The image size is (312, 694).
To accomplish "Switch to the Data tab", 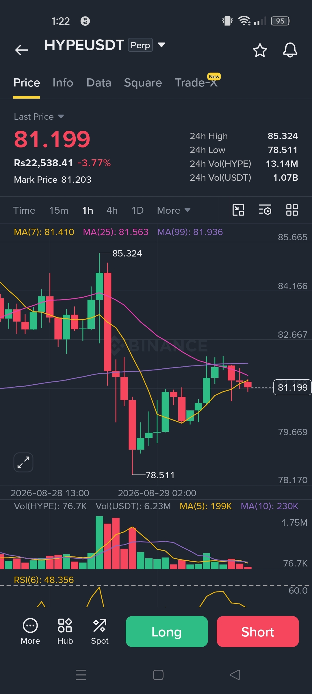I will (99, 83).
